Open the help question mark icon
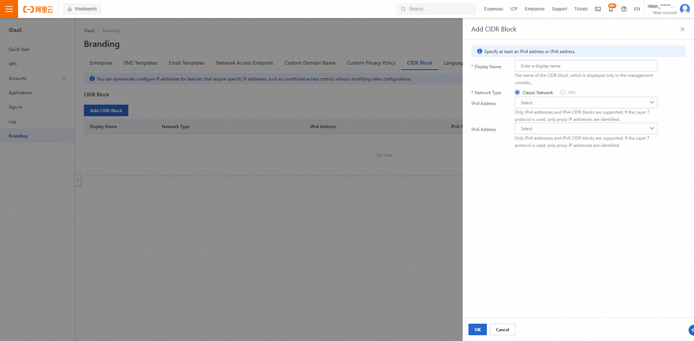This screenshot has width=694, height=341. click(x=624, y=9)
